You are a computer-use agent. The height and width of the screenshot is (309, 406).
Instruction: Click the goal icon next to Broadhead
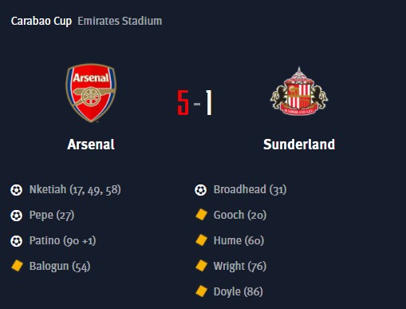[200, 190]
